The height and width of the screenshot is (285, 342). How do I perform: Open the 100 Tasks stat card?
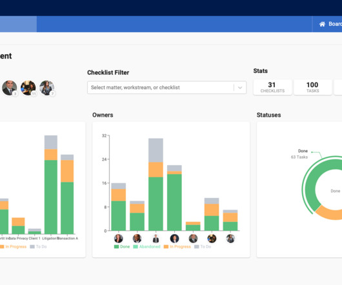pos(313,88)
